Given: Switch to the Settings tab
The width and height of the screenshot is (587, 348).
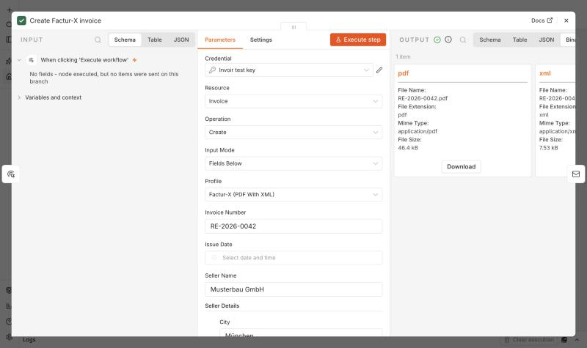Looking at the screenshot, I should click(261, 40).
